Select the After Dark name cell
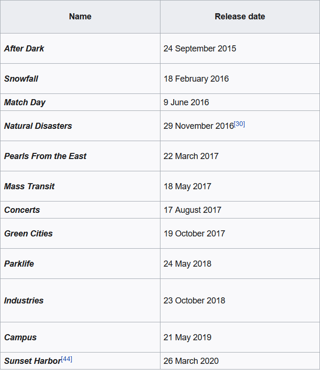 tap(80, 48)
